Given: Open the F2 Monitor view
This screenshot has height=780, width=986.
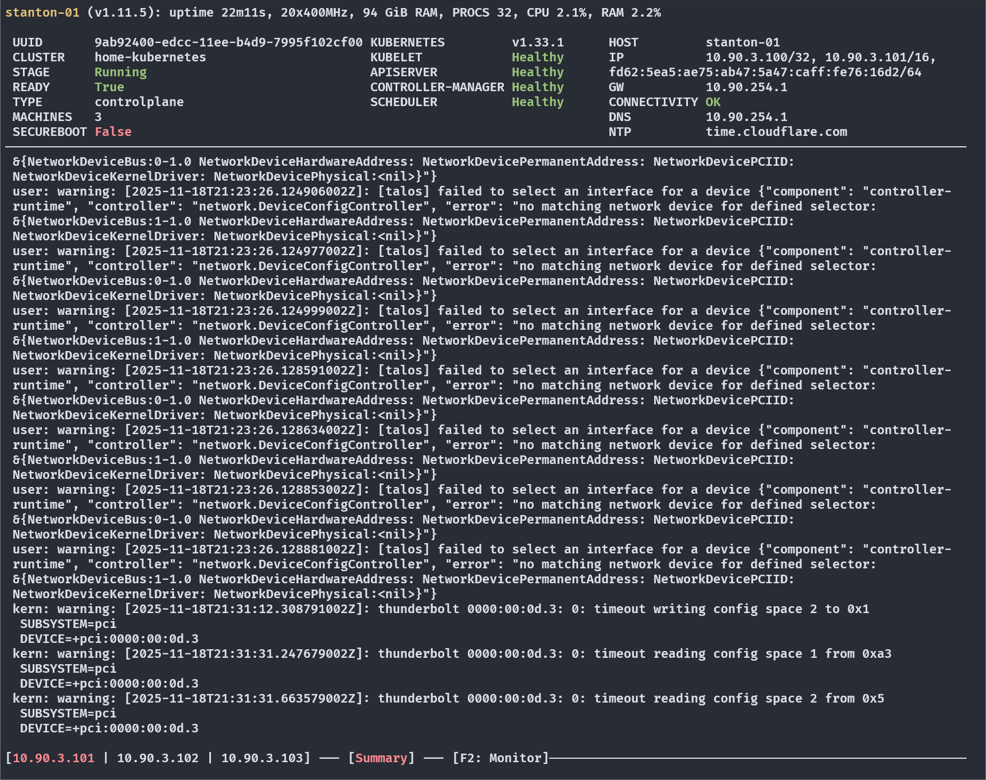Looking at the screenshot, I should pyautogui.click(x=500, y=758).
